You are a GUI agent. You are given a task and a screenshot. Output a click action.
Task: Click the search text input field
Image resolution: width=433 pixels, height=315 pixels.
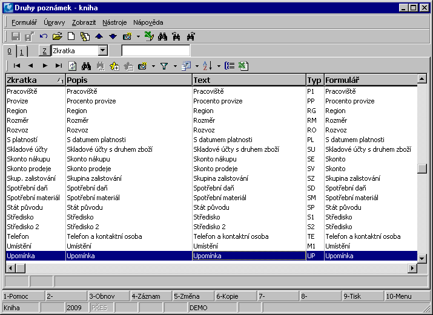[x=156, y=51]
